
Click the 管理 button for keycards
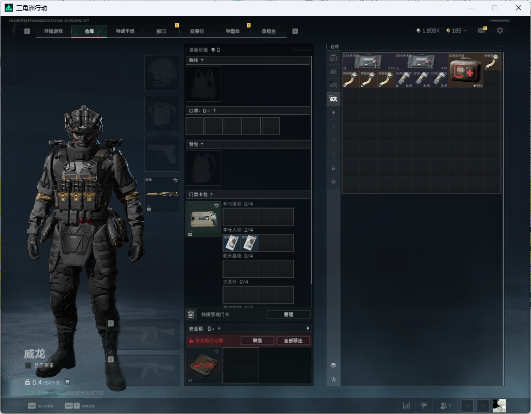(x=288, y=315)
